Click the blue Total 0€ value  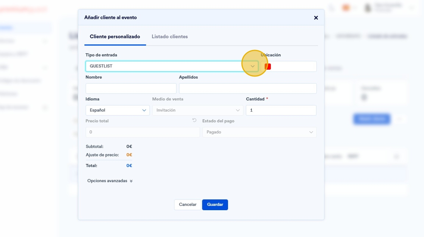(x=129, y=165)
